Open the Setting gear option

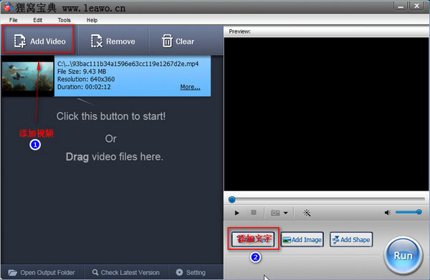191,273
